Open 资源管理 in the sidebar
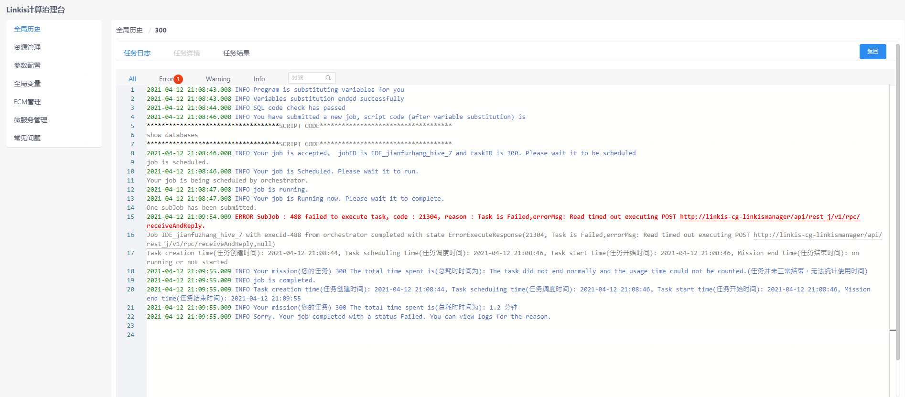 pos(27,47)
